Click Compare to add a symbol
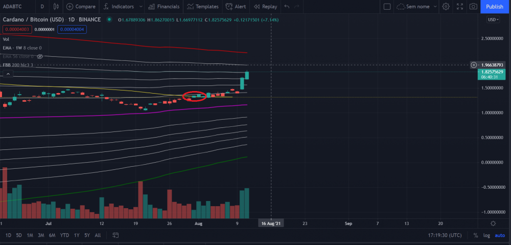Image resolution: width=511 pixels, height=245 pixels. [x=81, y=7]
